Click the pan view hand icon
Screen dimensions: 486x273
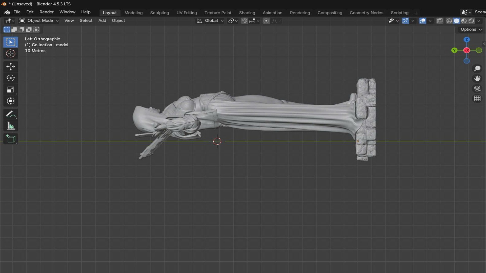click(477, 78)
